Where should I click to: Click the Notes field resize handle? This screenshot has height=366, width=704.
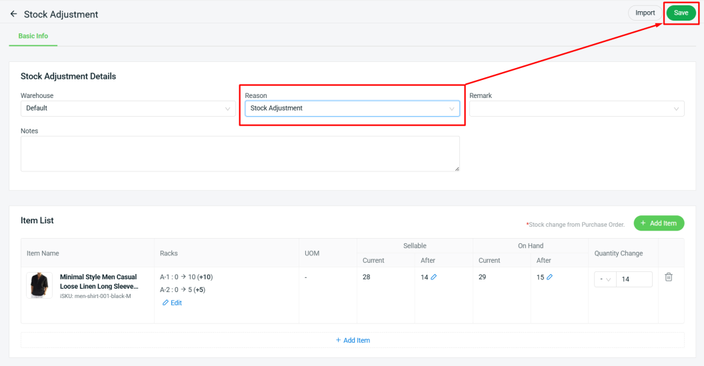click(x=457, y=169)
